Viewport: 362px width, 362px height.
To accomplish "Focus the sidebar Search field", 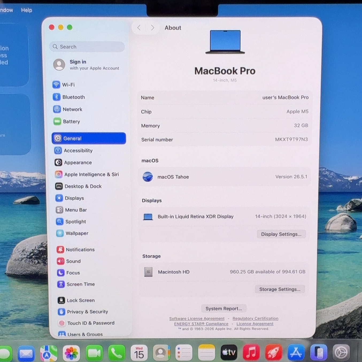I will pos(87,47).
